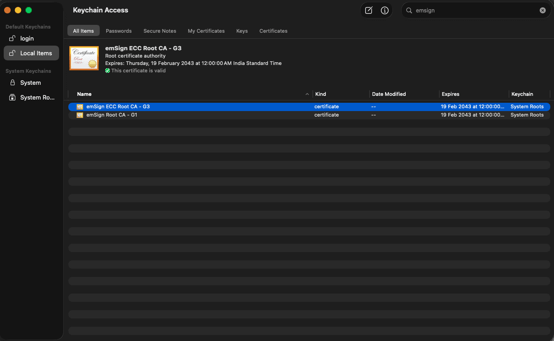
Task: Click the 'This certificate is valid' text
Action: tap(138, 71)
